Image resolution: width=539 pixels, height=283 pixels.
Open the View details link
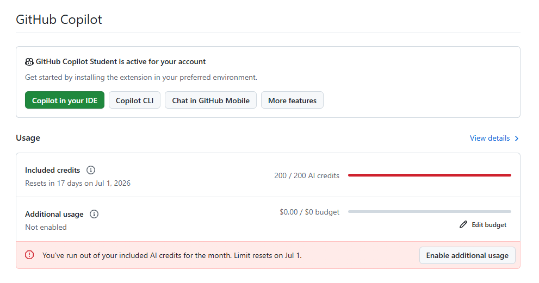click(490, 138)
